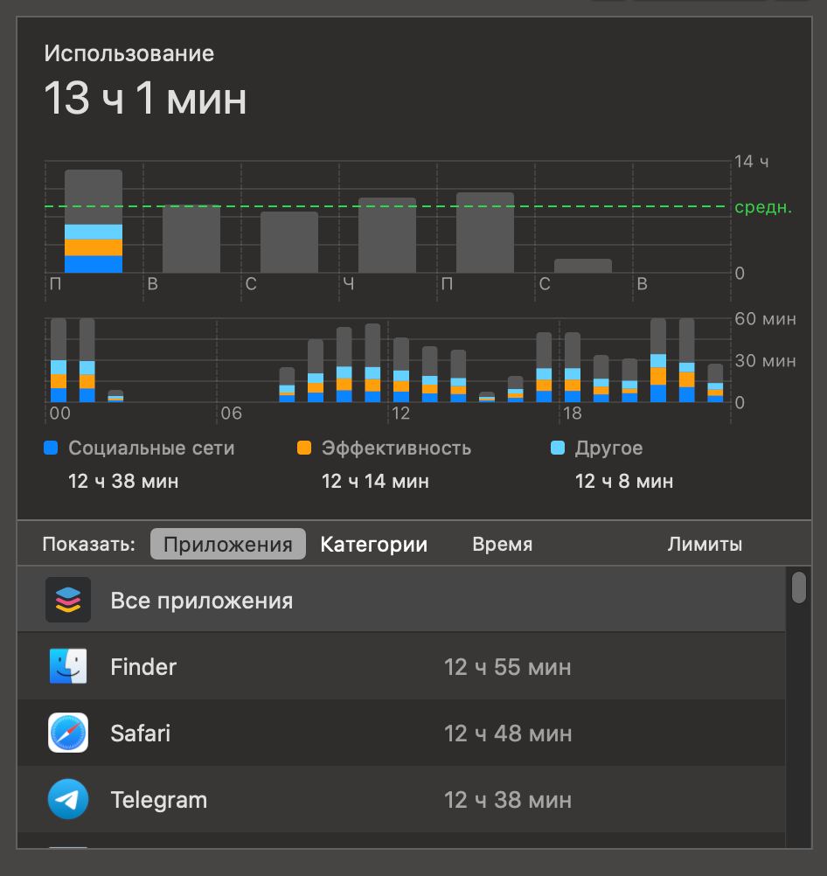Image resolution: width=827 pixels, height=876 pixels.
Task: Select the short gray bar above second С
Action: click(x=583, y=266)
